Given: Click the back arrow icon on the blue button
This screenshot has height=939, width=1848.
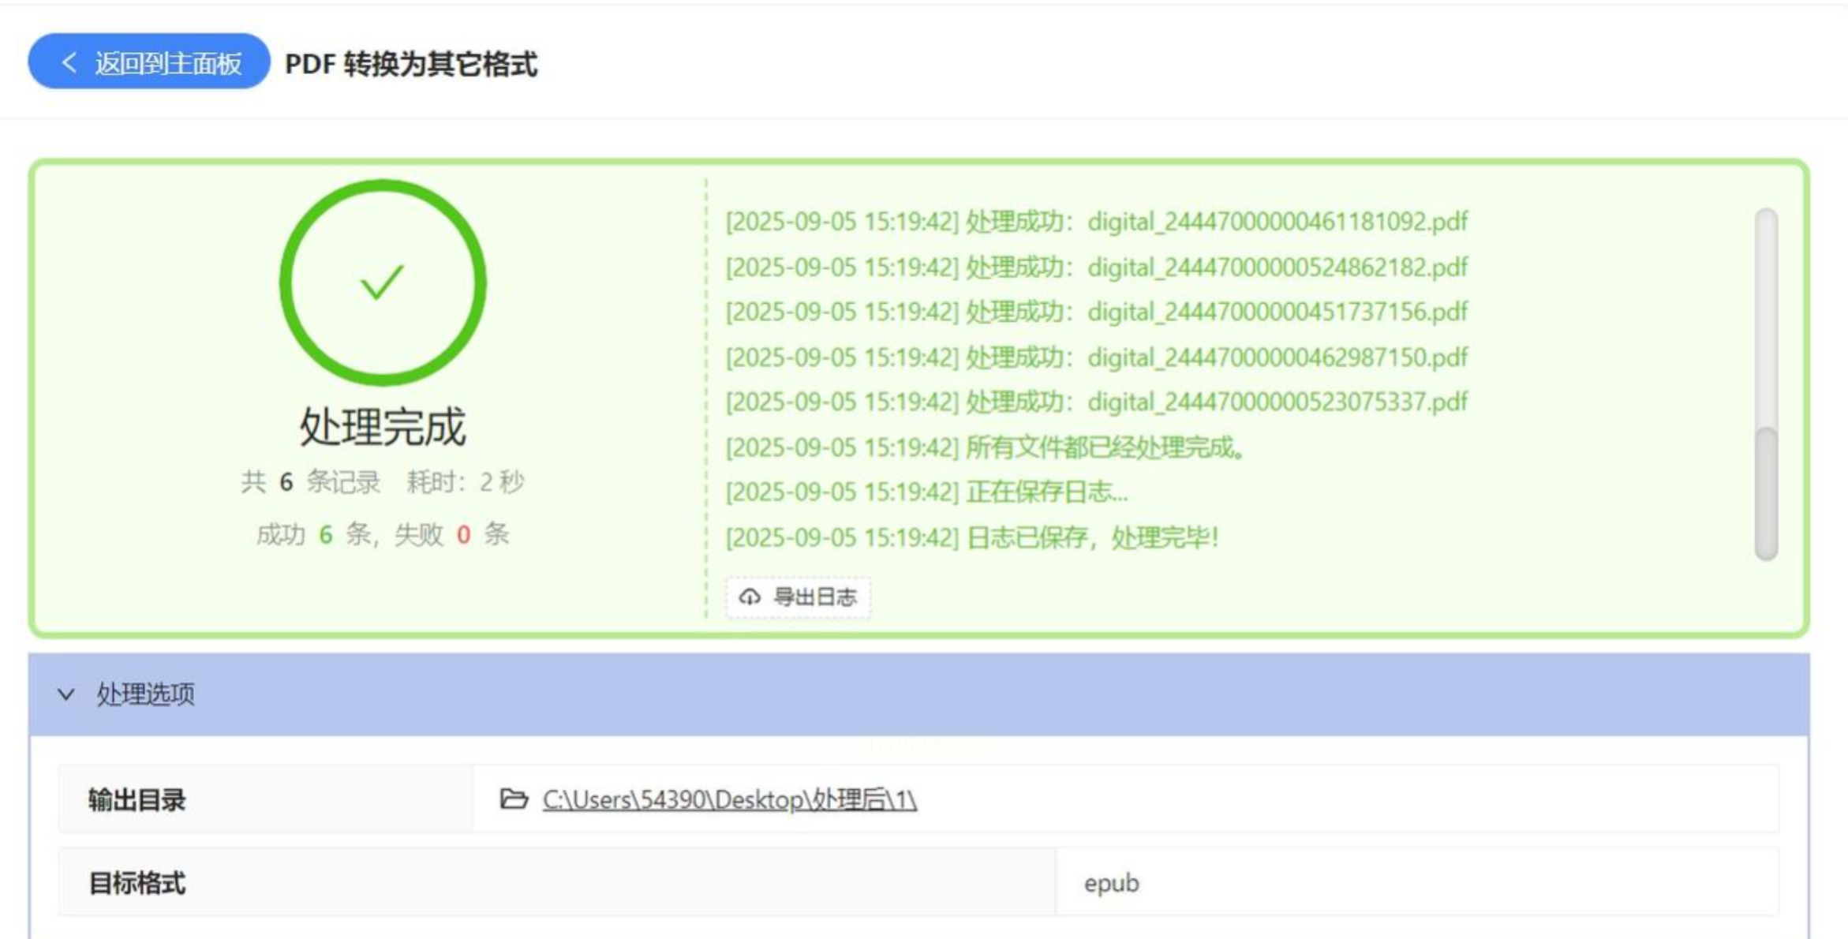Looking at the screenshot, I should 69,62.
